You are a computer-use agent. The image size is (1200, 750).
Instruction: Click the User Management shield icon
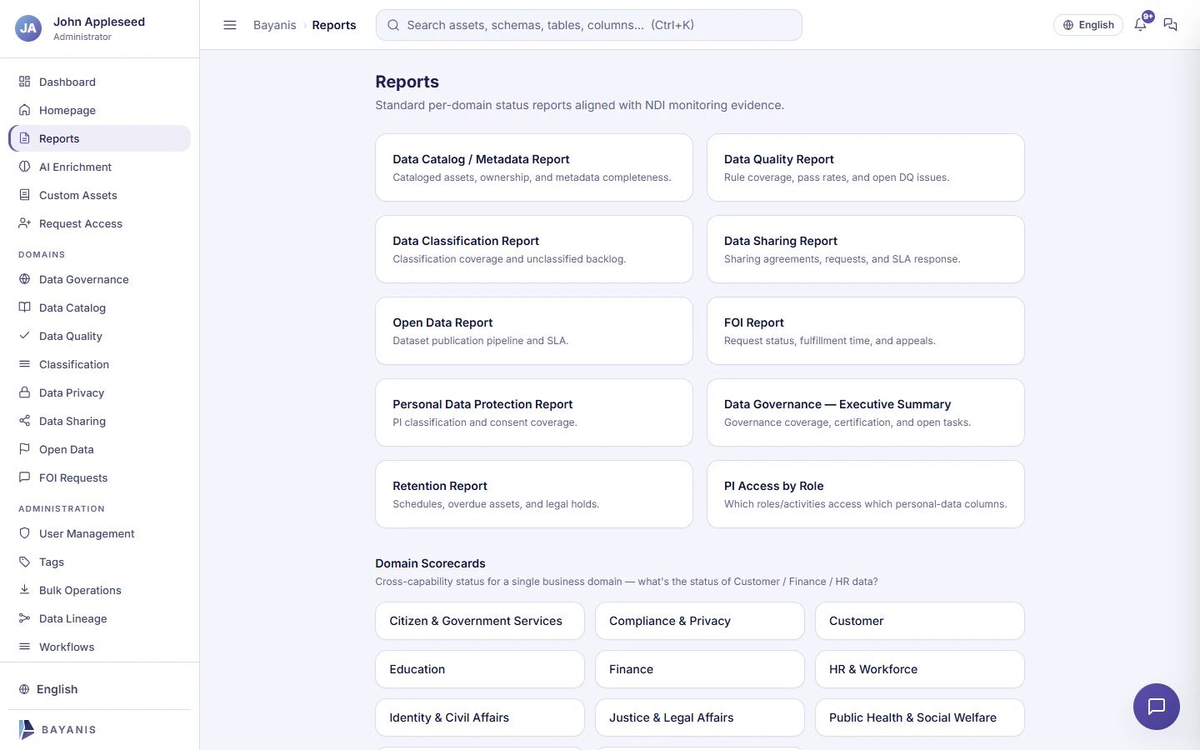pyautogui.click(x=24, y=533)
